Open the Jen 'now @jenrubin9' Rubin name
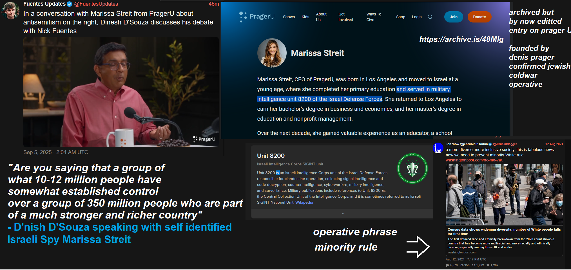The image size is (571, 270). pos(467,144)
